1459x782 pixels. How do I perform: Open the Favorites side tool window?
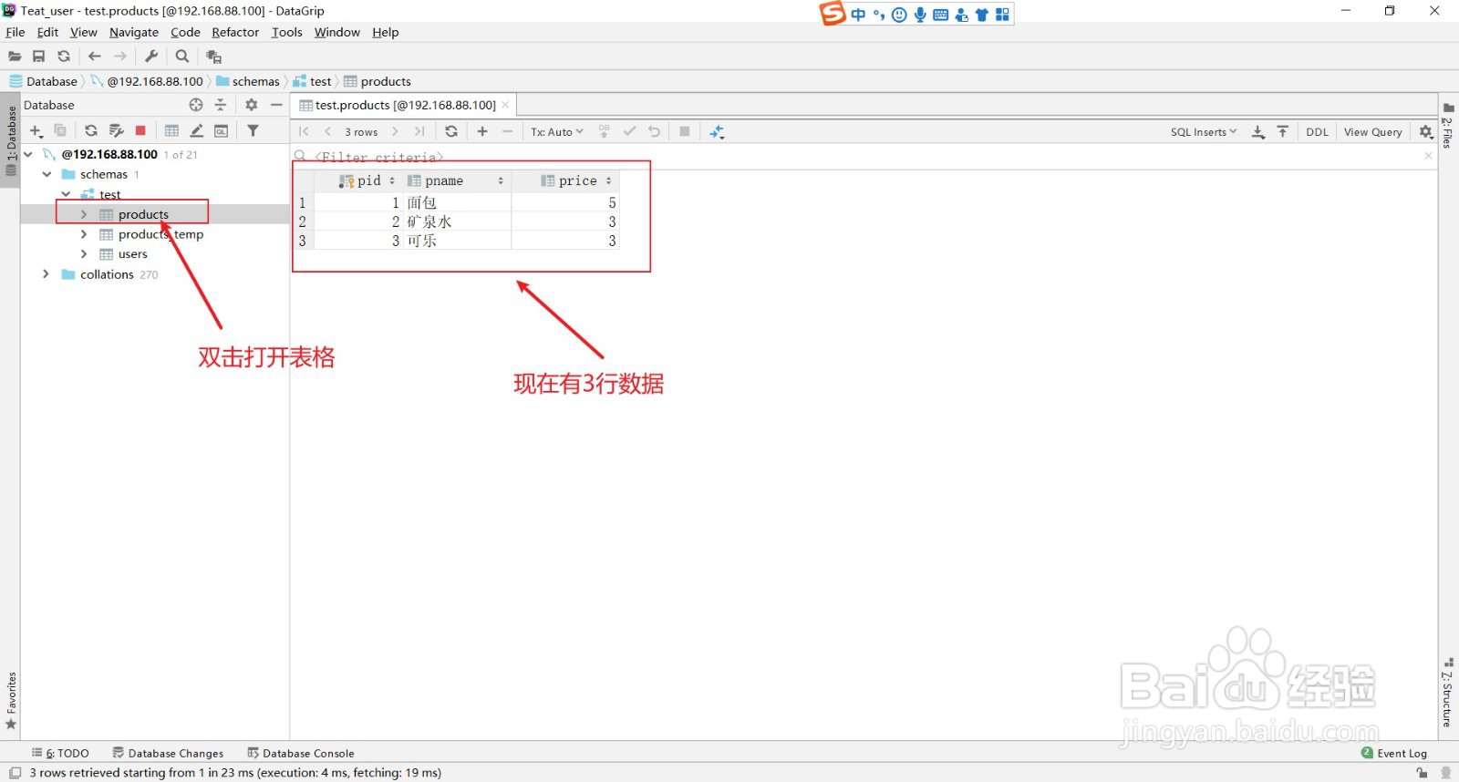[x=11, y=700]
